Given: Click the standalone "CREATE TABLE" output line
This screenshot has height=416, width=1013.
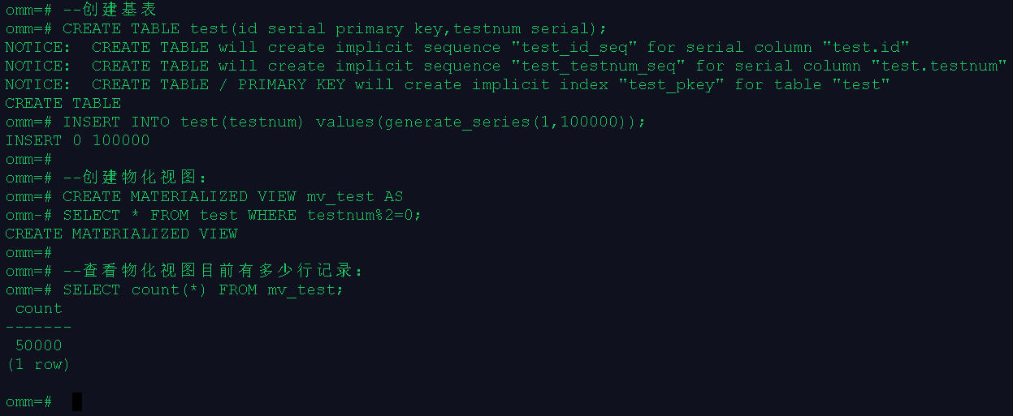Looking at the screenshot, I should click(x=63, y=103).
